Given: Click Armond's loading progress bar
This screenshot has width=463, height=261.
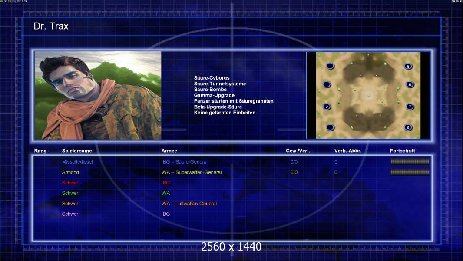Looking at the screenshot, I should pyautogui.click(x=410, y=172).
